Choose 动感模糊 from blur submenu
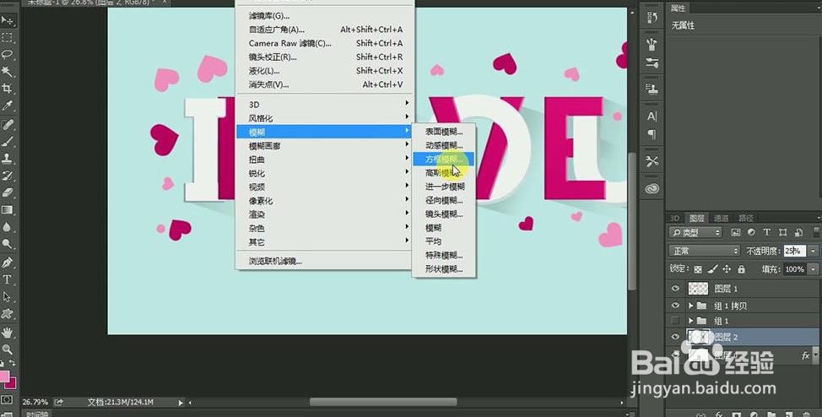 tap(444, 145)
